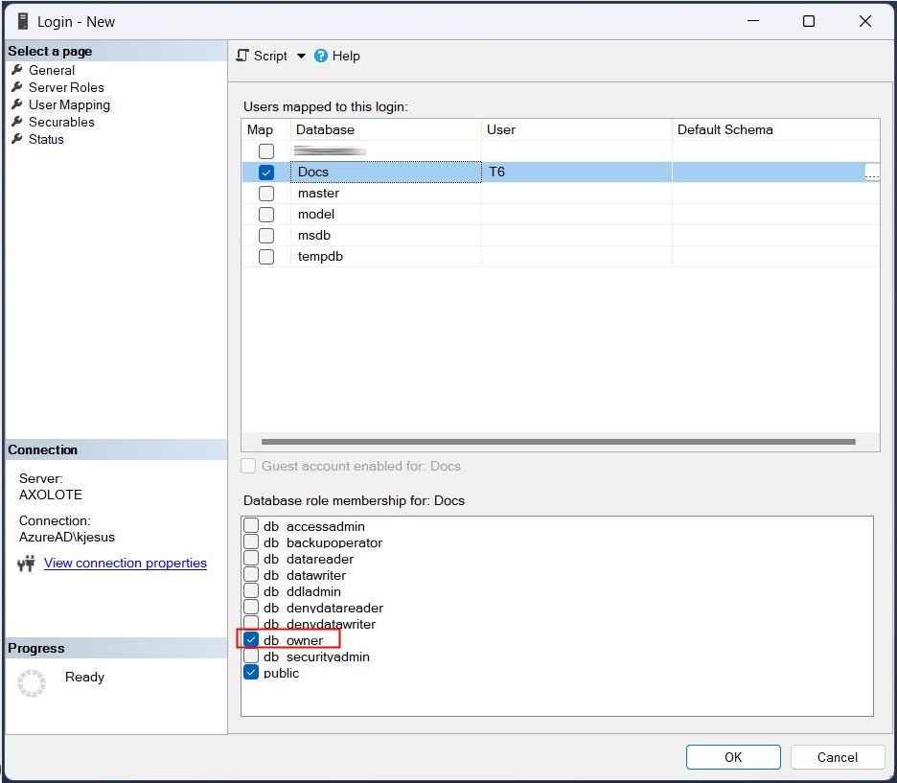Click the wrench icon beside Server Roles
897x783 pixels.
click(x=17, y=87)
